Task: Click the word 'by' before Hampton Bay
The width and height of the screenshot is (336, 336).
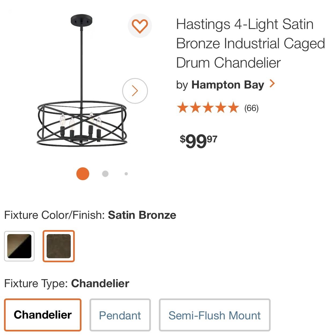Action: [x=182, y=85]
